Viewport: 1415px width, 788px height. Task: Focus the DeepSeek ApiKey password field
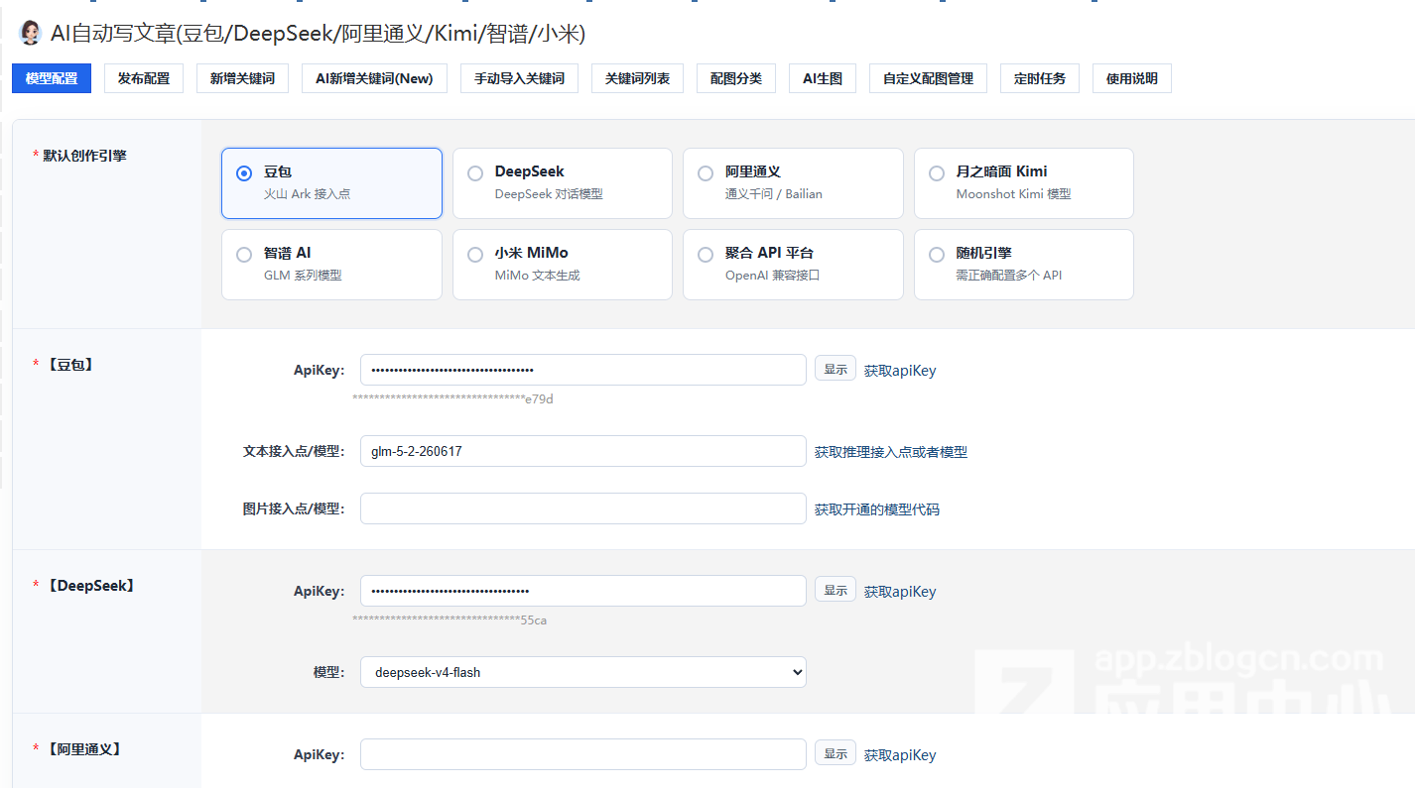(x=583, y=591)
